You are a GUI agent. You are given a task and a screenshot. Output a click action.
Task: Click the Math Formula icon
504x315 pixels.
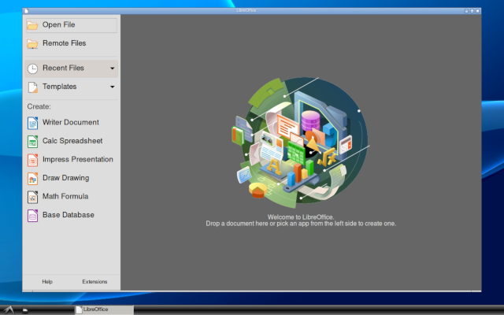pos(32,197)
